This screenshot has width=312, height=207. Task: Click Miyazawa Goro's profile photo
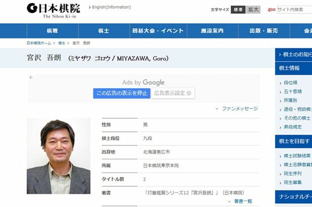click(58, 156)
